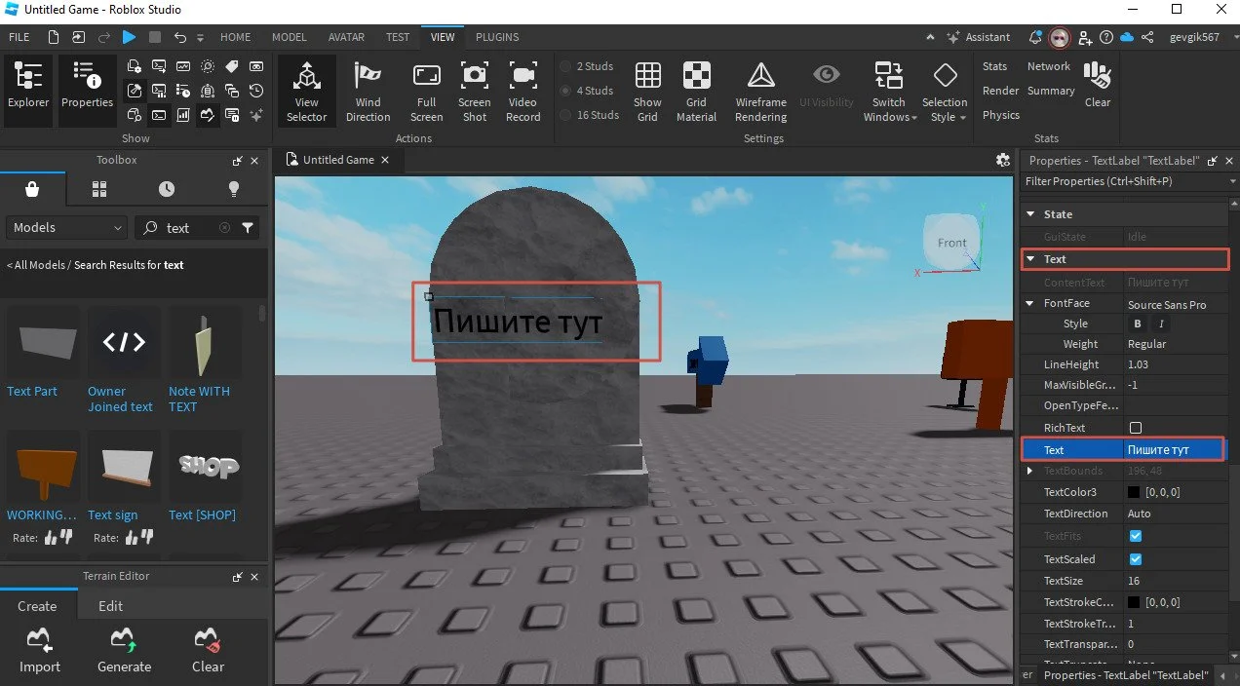The height and width of the screenshot is (686, 1240).
Task: Click the Screen Shot camera icon
Action: 475,75
